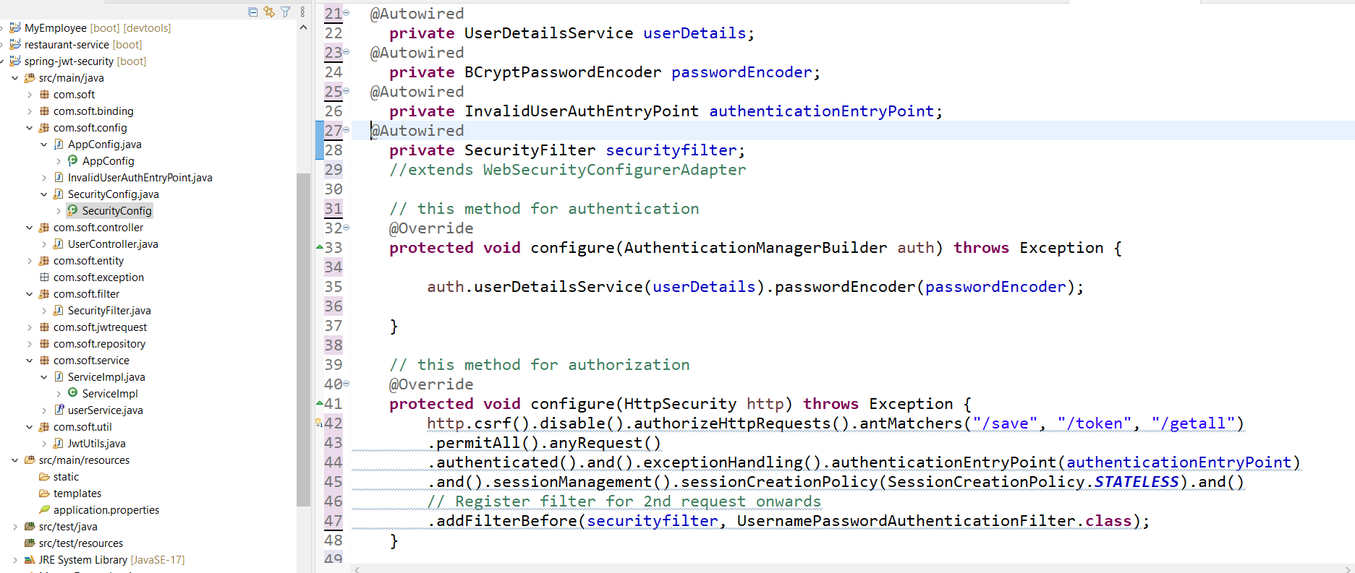Click the override marker on line 41
1355x573 pixels.
click(x=320, y=403)
